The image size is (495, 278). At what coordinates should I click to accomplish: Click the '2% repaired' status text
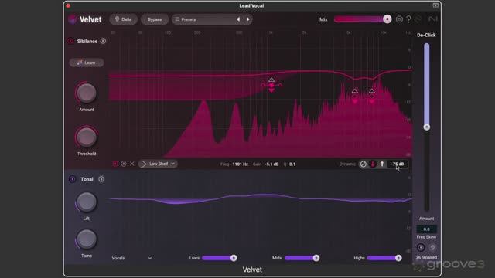pos(426,257)
